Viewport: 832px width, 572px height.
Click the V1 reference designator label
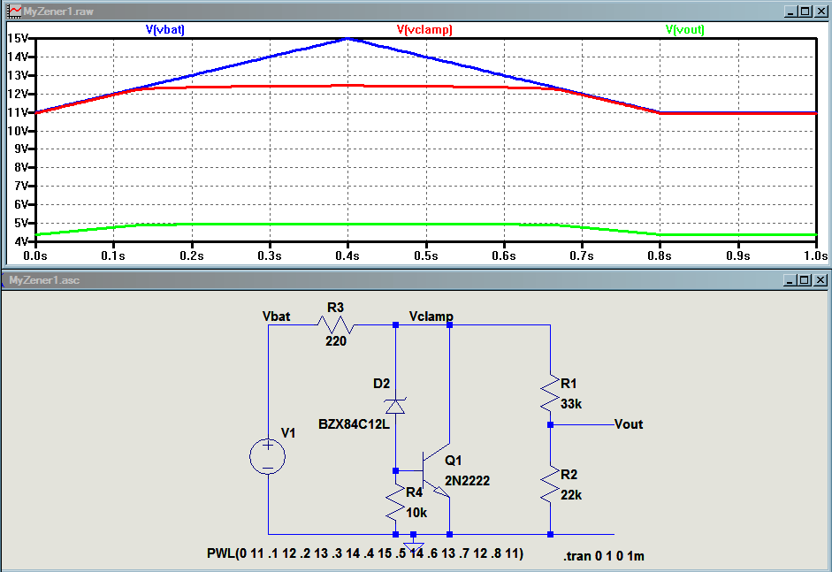(288, 433)
